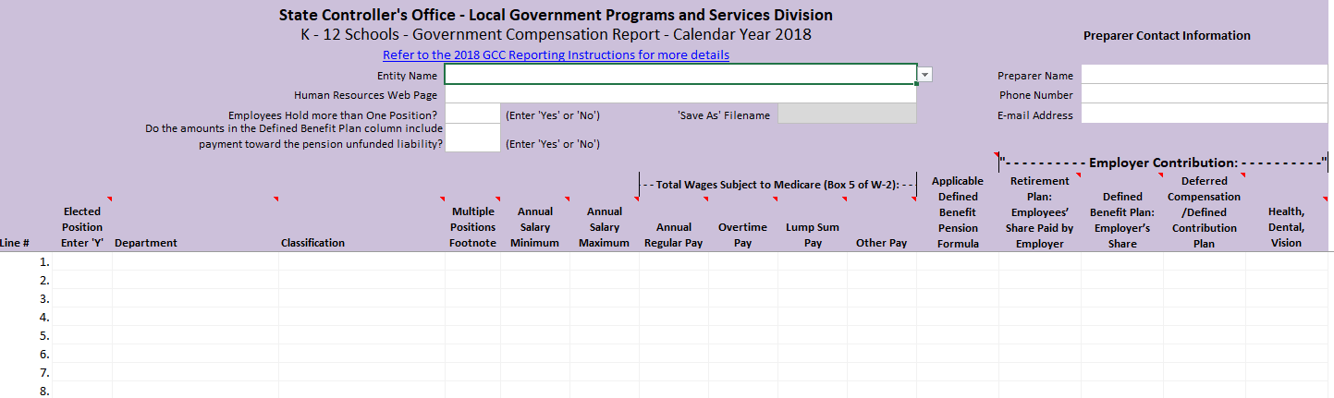Select the Deferred Compensation /Defined Contribution Plan header
Viewport: 1334px width, 398px height.
pos(1204,211)
